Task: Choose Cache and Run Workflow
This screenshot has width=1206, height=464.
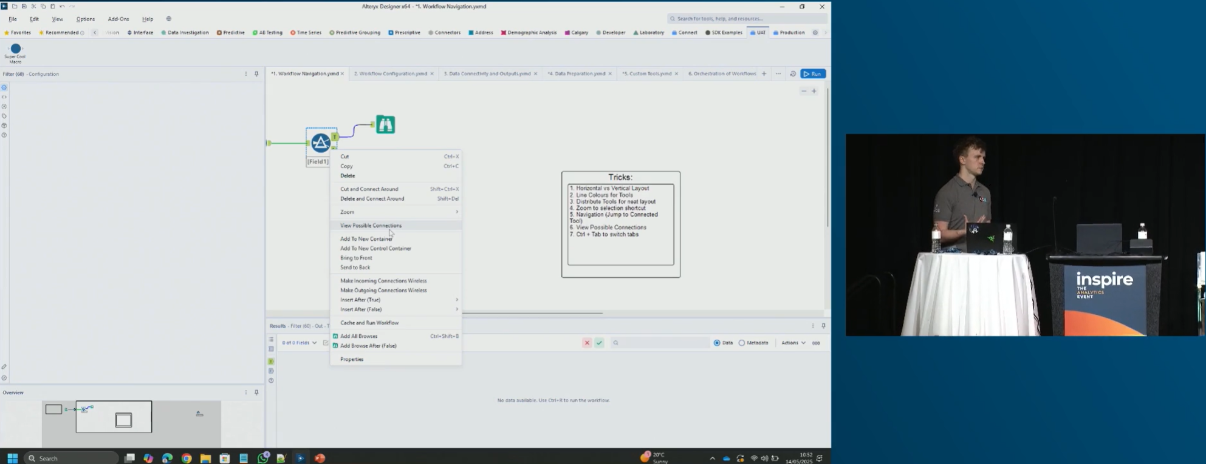Action: [396, 323]
